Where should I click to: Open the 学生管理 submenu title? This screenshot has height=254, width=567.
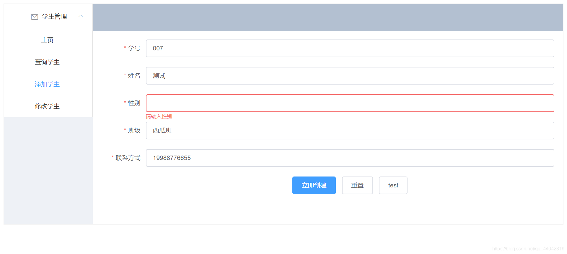48,17
